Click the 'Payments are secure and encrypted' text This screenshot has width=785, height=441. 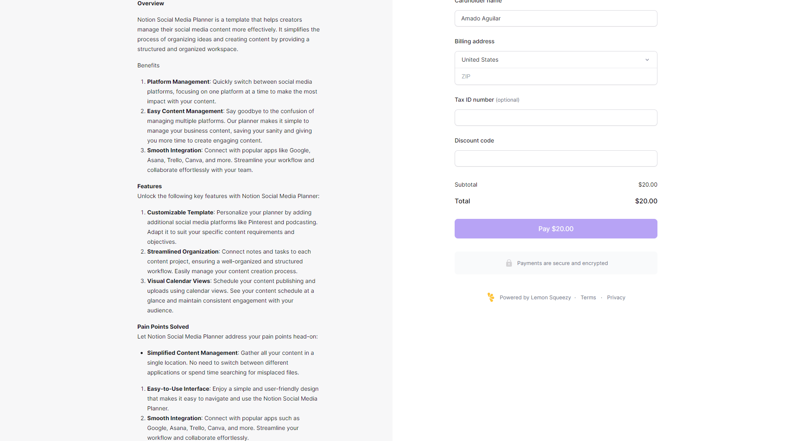[x=562, y=263]
